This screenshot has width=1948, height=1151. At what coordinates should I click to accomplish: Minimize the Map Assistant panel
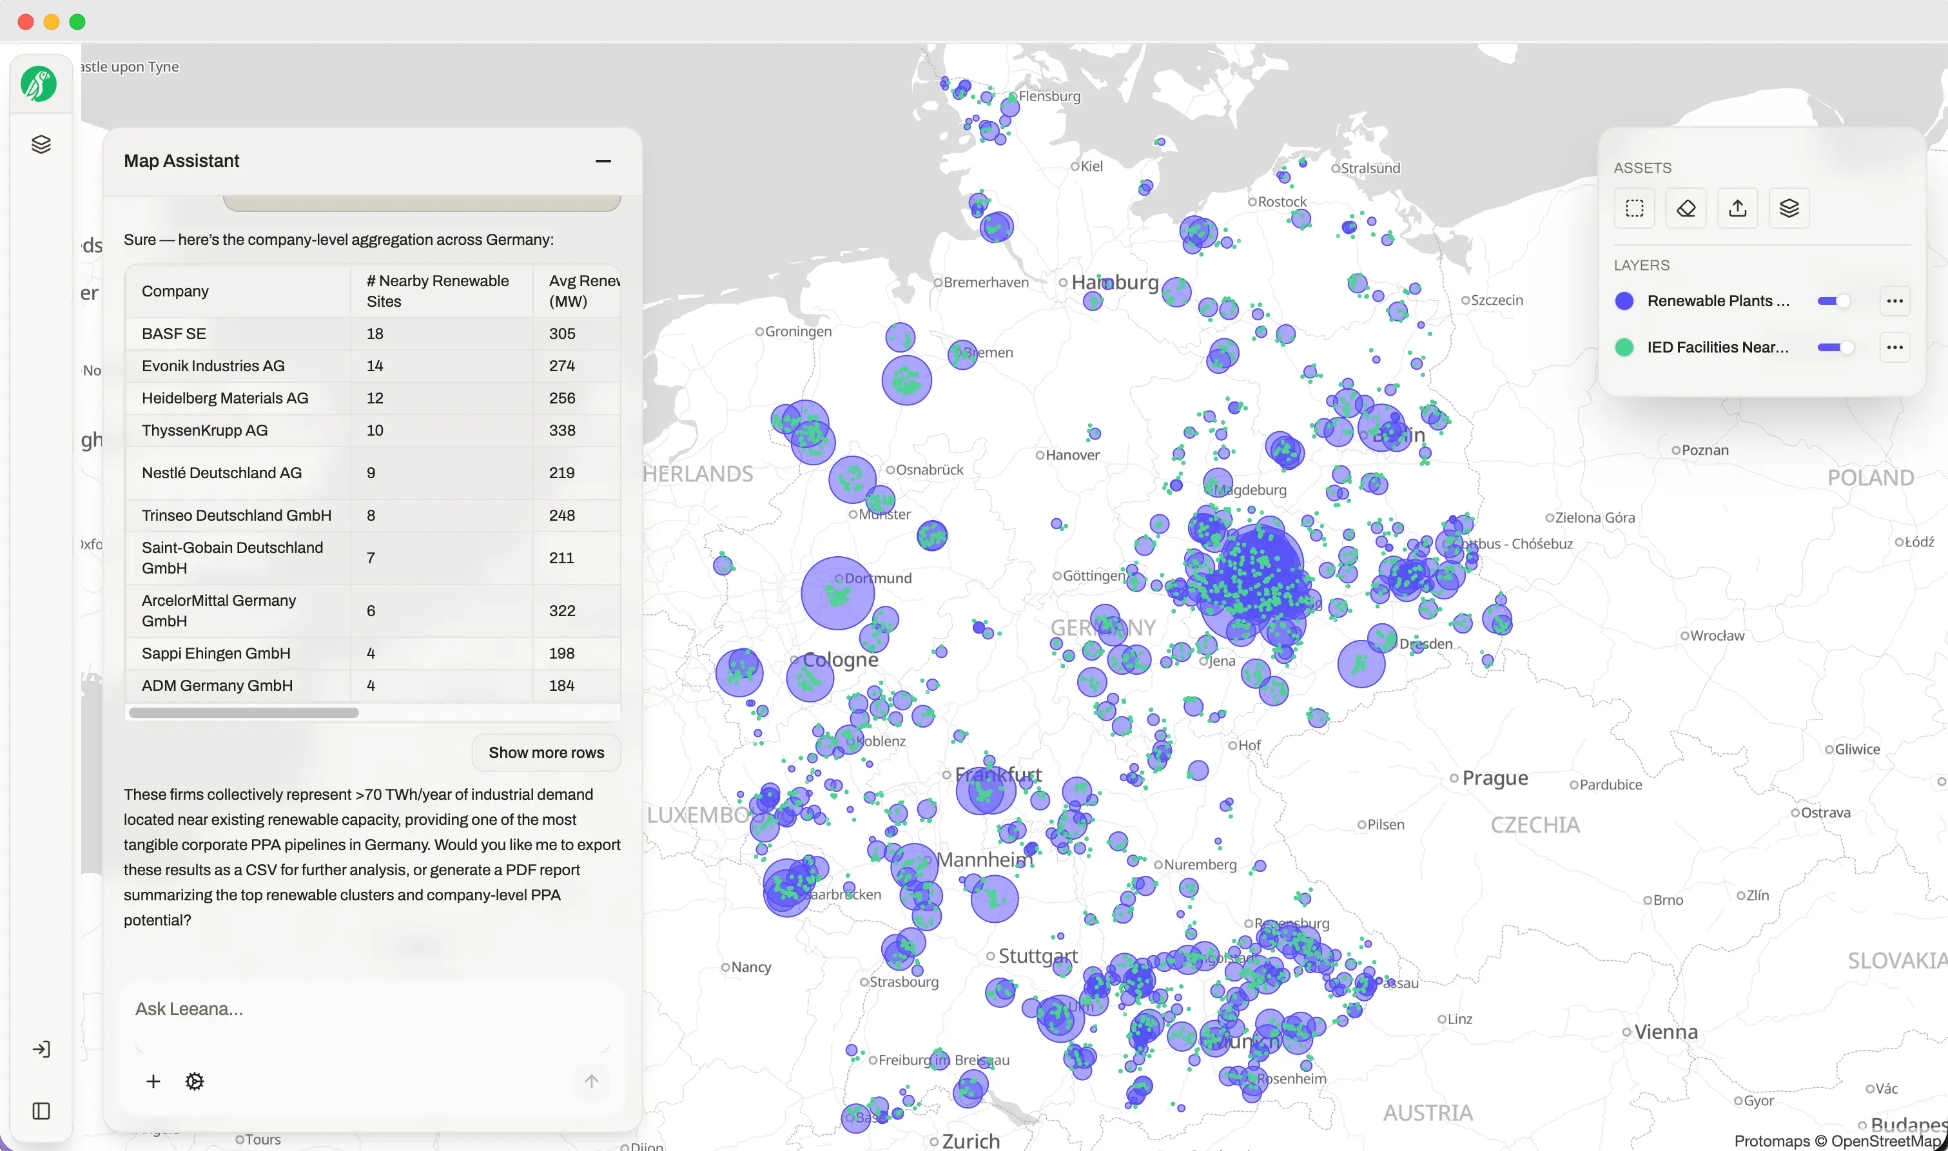point(603,161)
